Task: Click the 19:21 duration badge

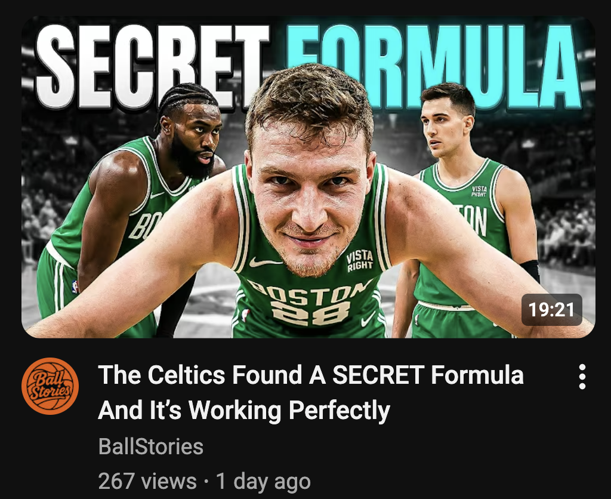Action: pos(552,310)
